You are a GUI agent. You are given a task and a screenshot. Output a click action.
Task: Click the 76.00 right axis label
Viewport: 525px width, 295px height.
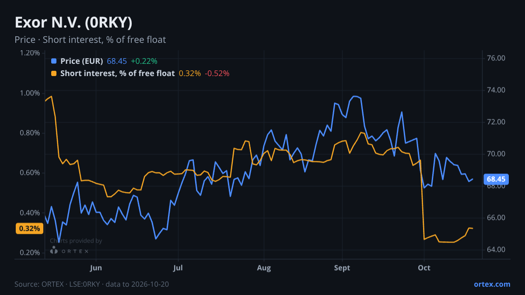pos(496,58)
